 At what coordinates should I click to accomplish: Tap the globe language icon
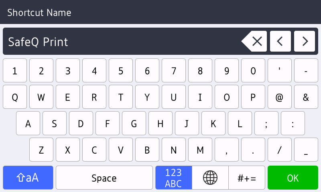point(210,178)
